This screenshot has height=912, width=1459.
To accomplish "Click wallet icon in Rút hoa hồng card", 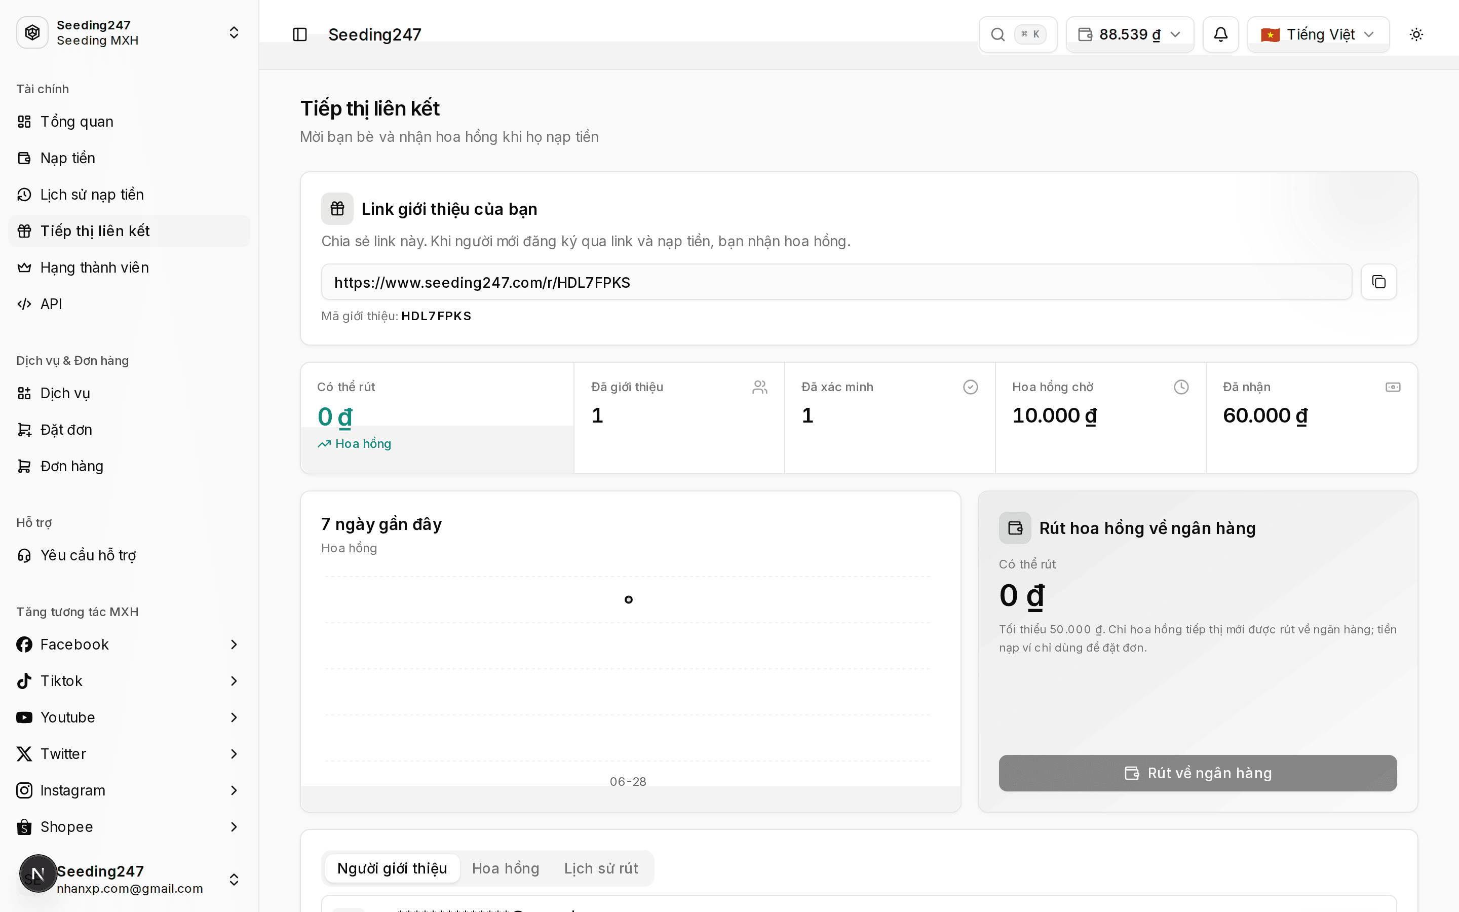I will pos(1015,528).
